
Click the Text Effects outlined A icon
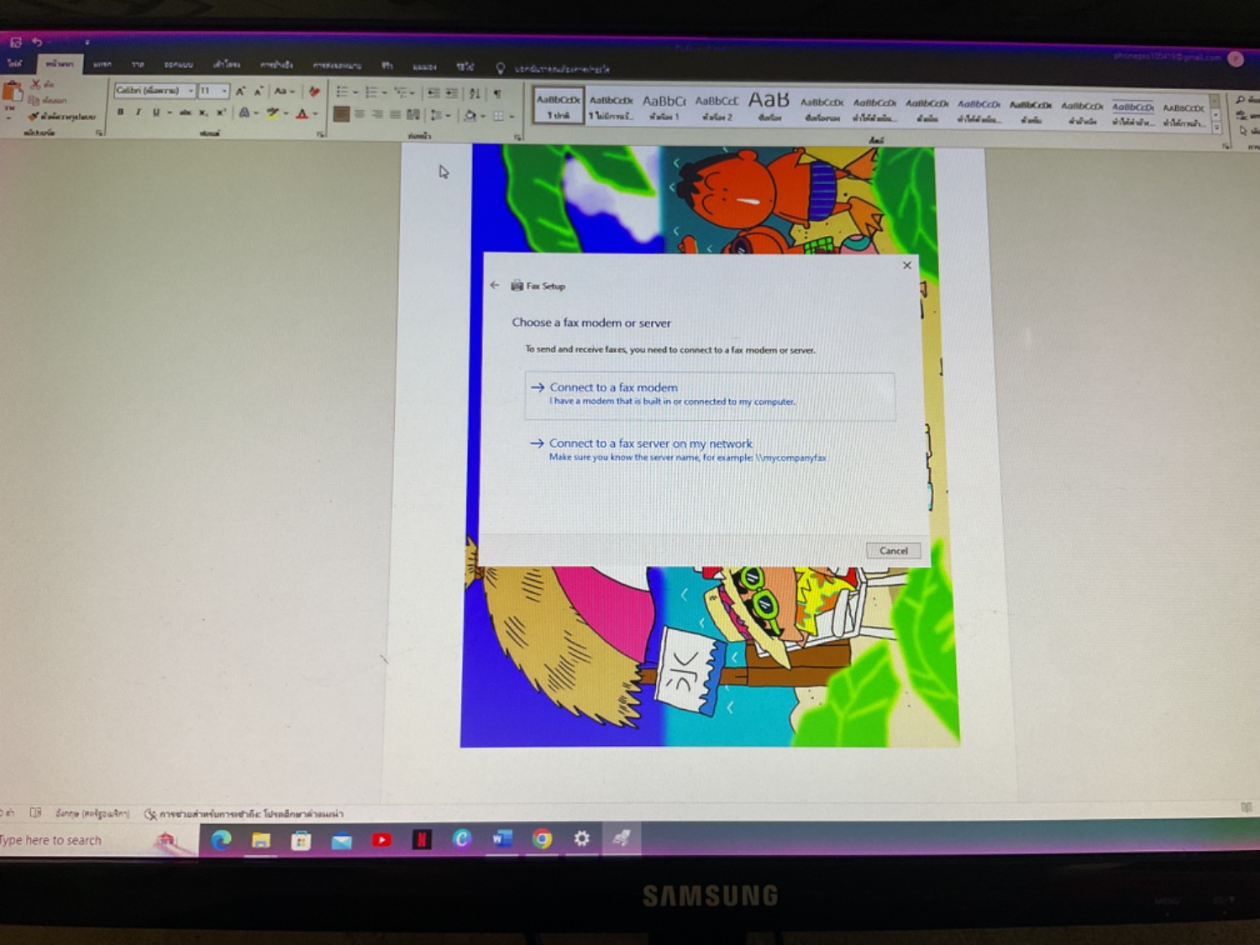(x=244, y=113)
